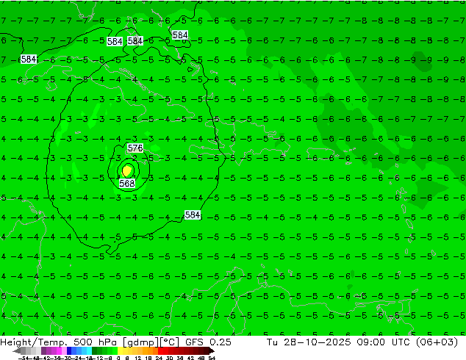Click the 'Tu 28-10-2025' date text
The height and width of the screenshot is (360, 466).
pos(309,342)
